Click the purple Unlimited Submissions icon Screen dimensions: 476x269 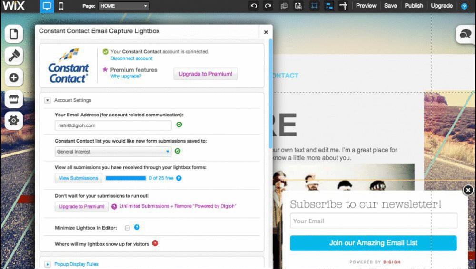coord(114,207)
